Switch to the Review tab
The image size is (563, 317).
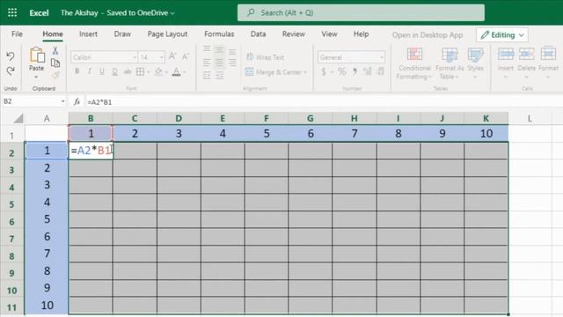(293, 34)
